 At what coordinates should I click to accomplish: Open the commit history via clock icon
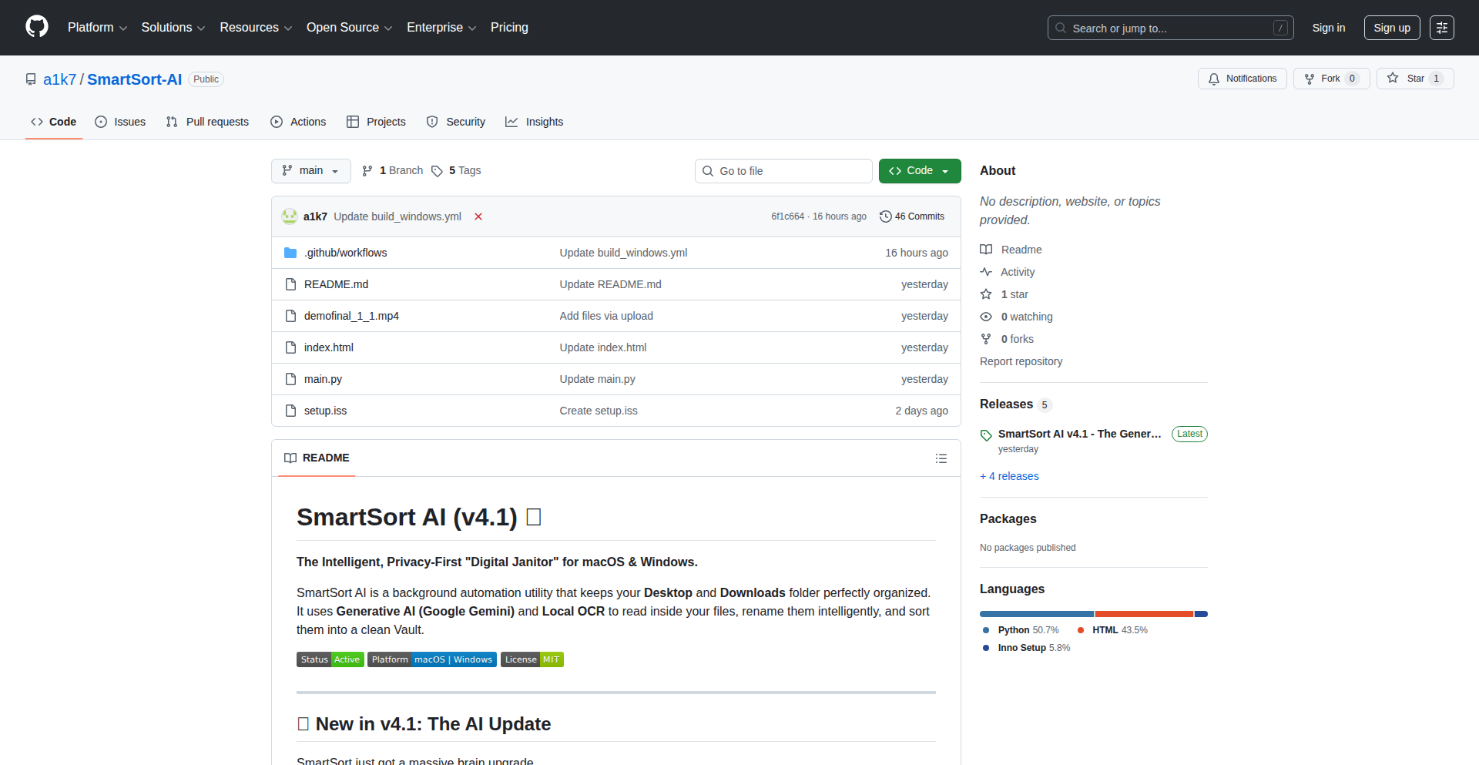point(885,216)
